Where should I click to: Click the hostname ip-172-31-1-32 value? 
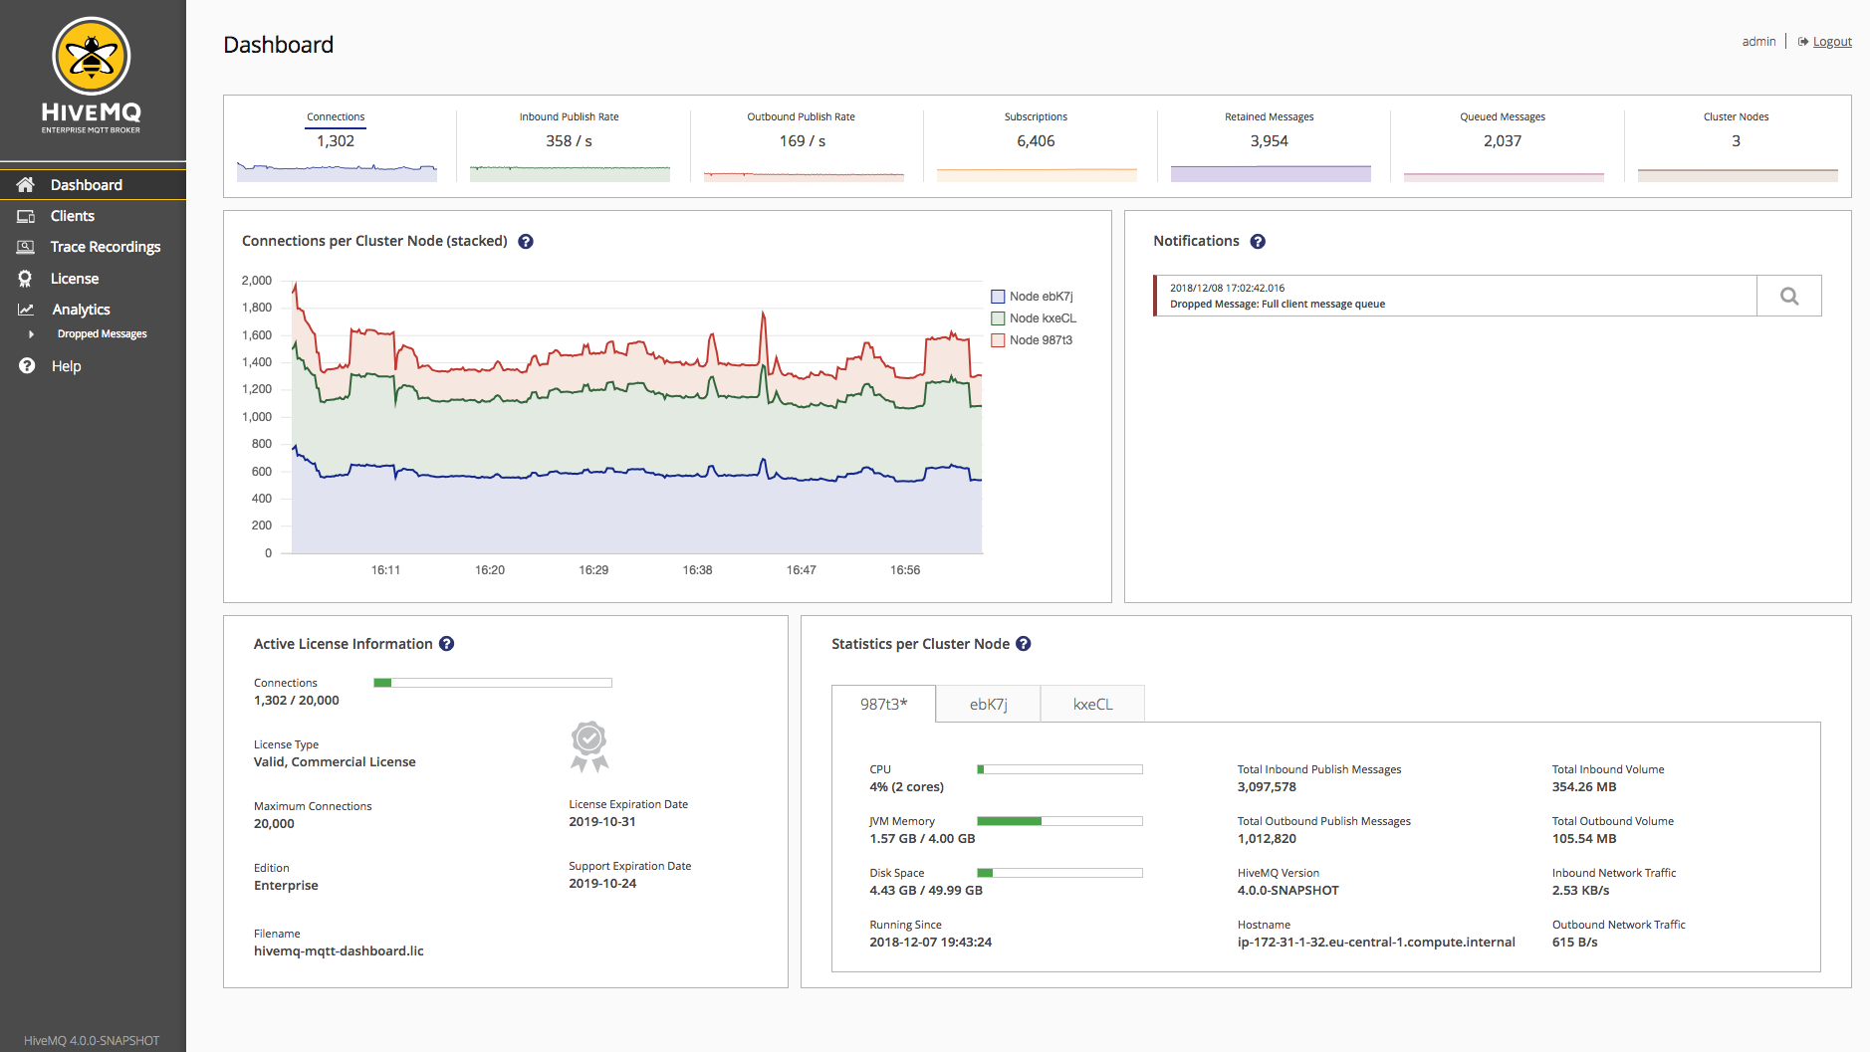1376,943
